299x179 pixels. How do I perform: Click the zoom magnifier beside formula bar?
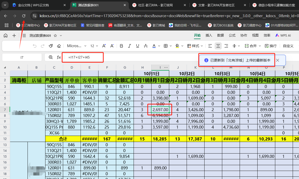pyautogui.click(x=51, y=57)
